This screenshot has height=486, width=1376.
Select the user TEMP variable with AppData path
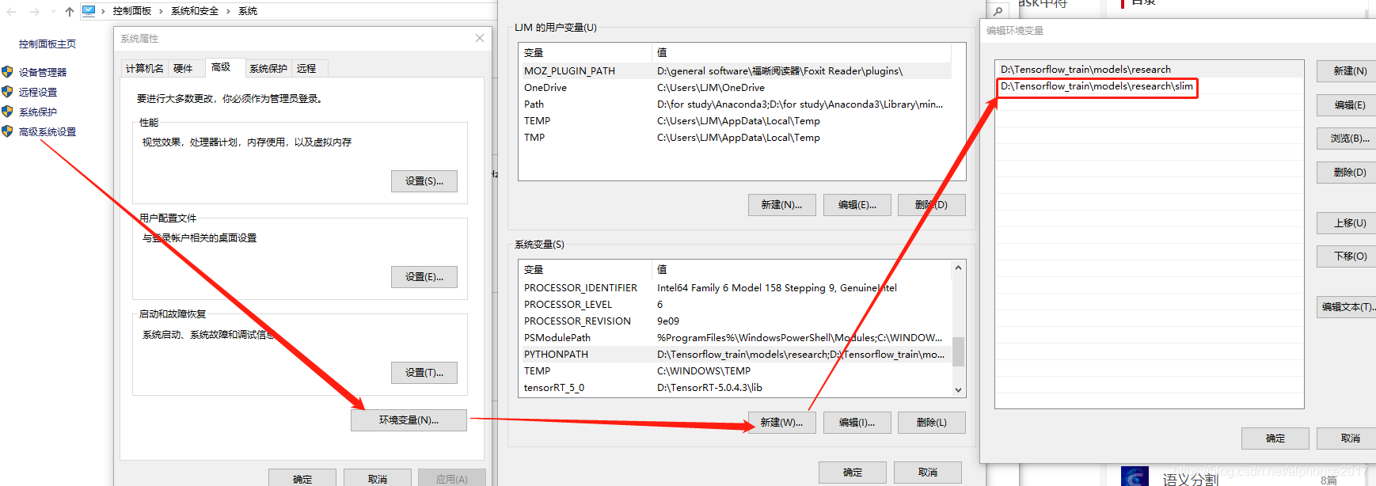click(x=736, y=121)
